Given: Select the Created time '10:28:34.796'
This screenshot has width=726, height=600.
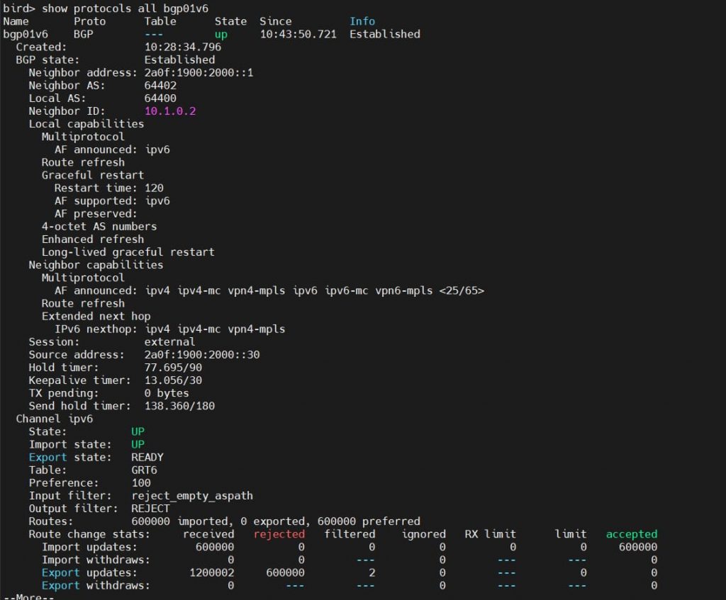Looking at the screenshot, I should pos(182,47).
